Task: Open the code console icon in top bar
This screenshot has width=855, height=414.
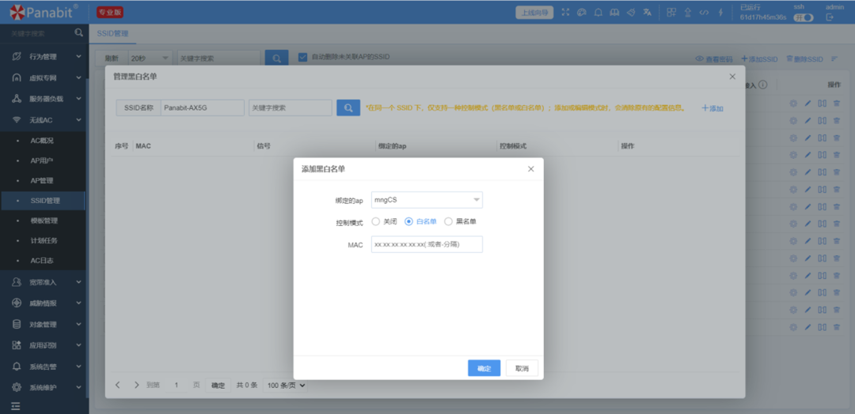Action: tap(704, 13)
